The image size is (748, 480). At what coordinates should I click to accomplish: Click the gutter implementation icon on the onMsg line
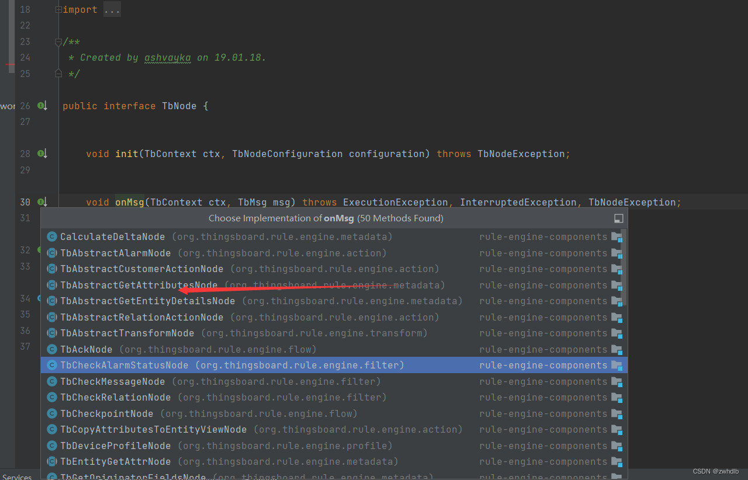(41, 202)
